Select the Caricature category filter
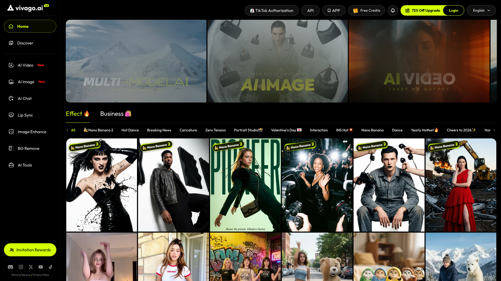 tap(188, 130)
